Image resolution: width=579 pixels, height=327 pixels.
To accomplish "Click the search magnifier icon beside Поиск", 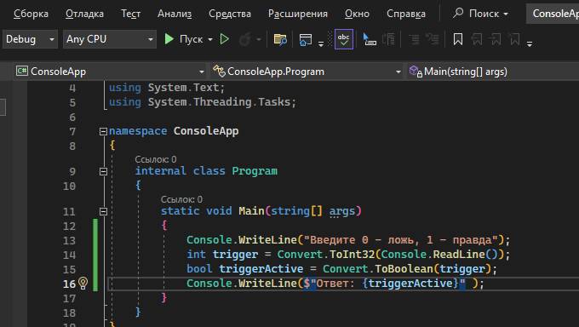I will [458, 13].
